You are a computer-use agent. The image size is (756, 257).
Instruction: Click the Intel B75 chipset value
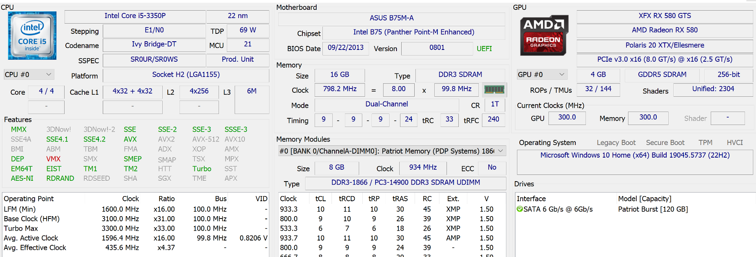point(414,32)
